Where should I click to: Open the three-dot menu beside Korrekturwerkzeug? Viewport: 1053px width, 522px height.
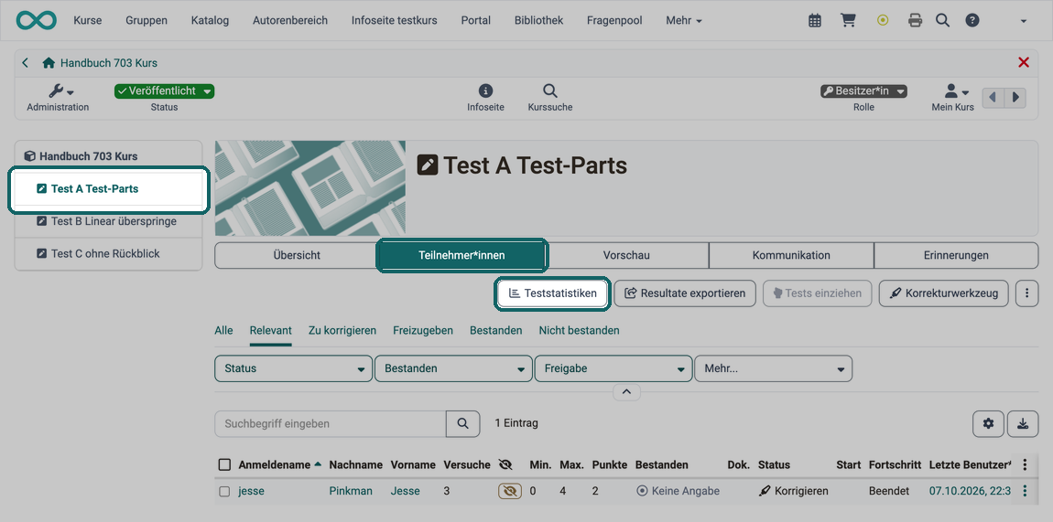(1026, 293)
